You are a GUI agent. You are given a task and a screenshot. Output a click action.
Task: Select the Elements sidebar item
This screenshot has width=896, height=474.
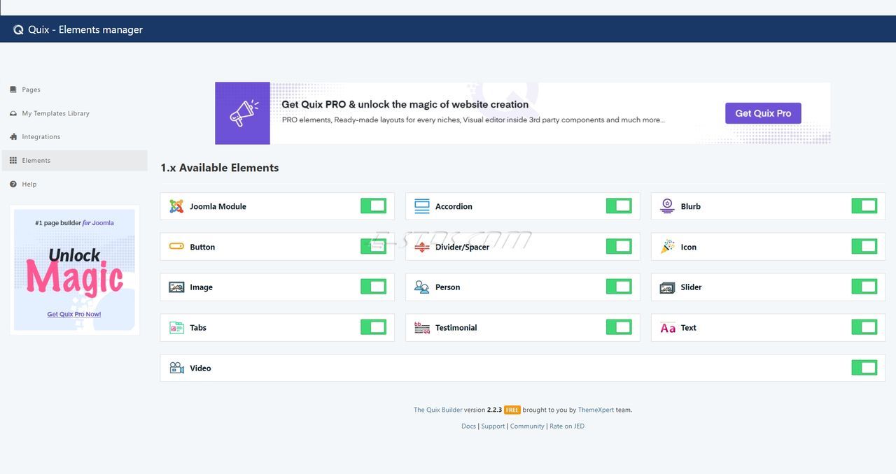pyautogui.click(x=75, y=161)
